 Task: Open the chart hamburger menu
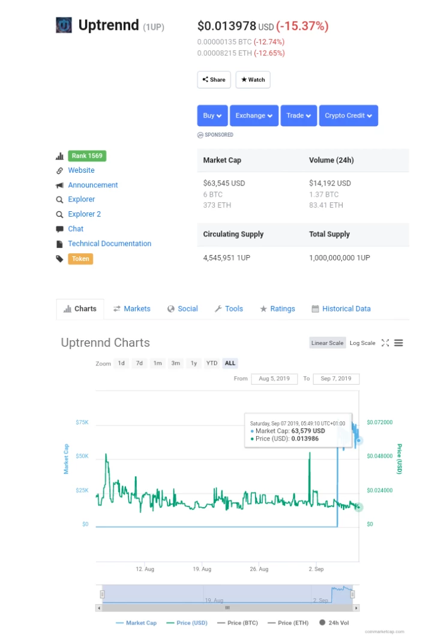[398, 343]
